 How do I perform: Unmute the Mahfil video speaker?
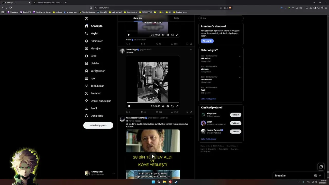click(163, 35)
